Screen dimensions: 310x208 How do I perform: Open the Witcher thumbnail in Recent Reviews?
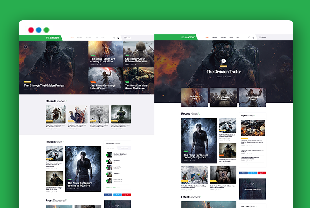click(77, 114)
